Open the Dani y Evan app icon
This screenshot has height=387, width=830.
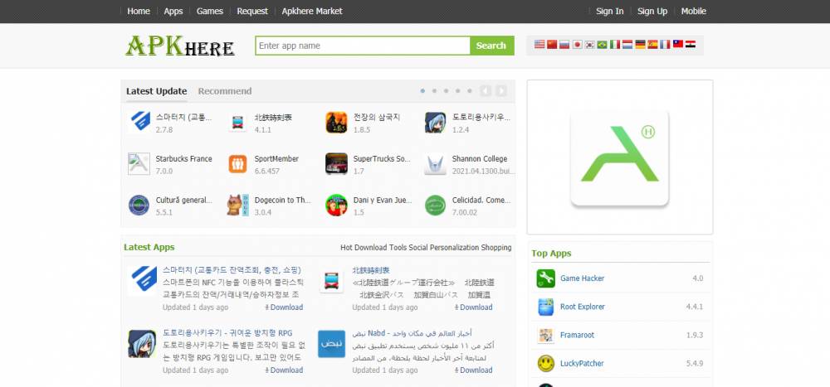[336, 206]
